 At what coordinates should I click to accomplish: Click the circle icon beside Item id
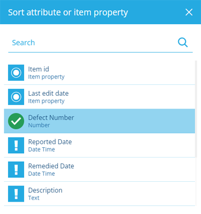tap(16, 73)
